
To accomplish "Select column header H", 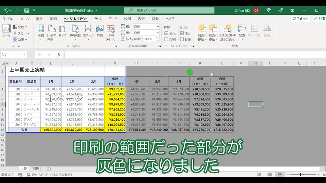I will coord(137,63).
